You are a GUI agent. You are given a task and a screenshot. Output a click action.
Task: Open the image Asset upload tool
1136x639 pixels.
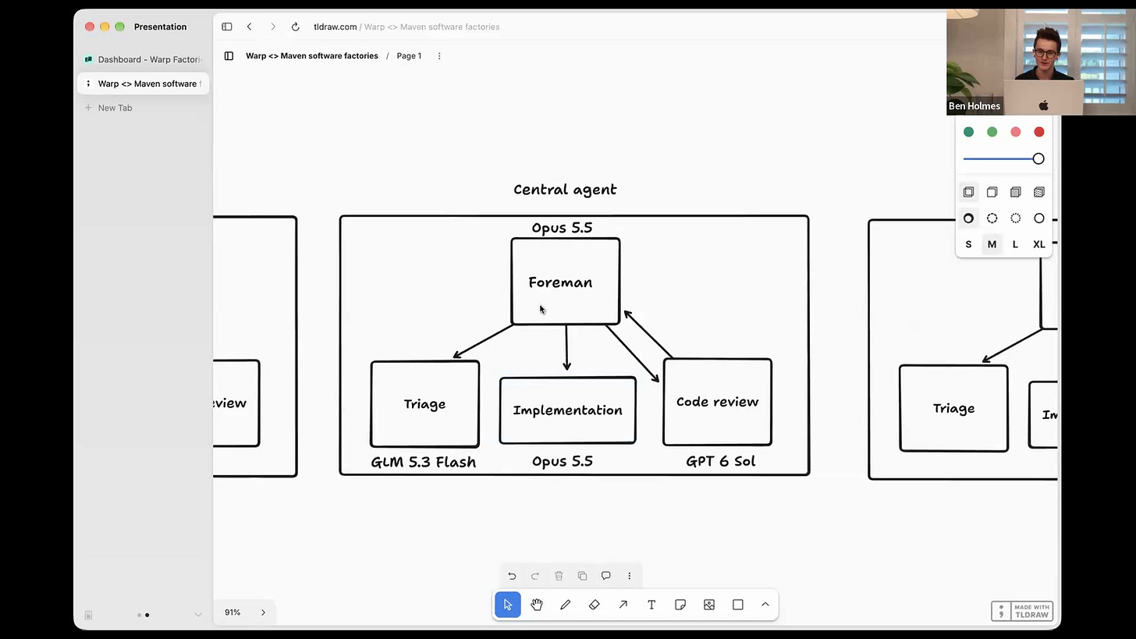coord(709,605)
